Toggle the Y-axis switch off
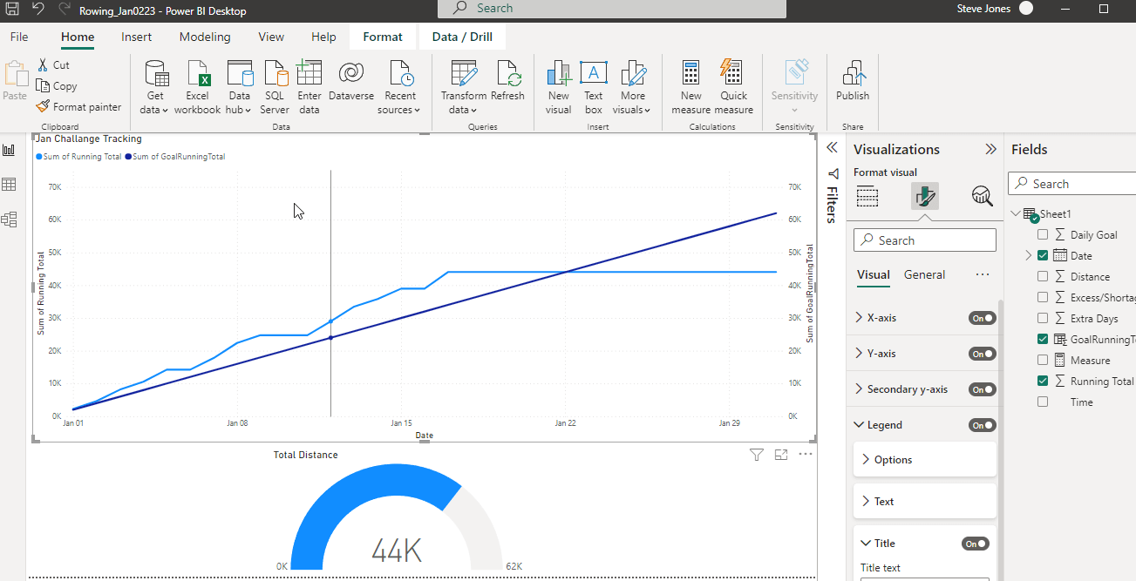1136x581 pixels. click(982, 354)
